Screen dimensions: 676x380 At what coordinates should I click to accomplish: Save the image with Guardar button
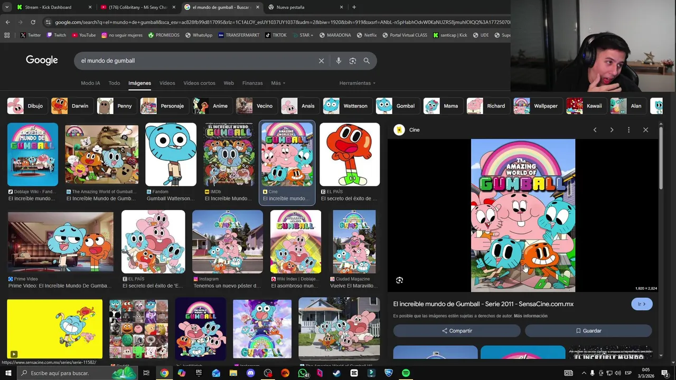[588, 331]
